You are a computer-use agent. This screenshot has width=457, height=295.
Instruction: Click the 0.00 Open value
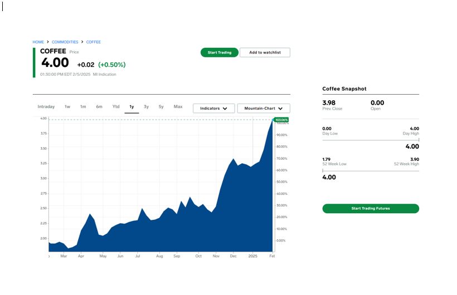pos(377,103)
